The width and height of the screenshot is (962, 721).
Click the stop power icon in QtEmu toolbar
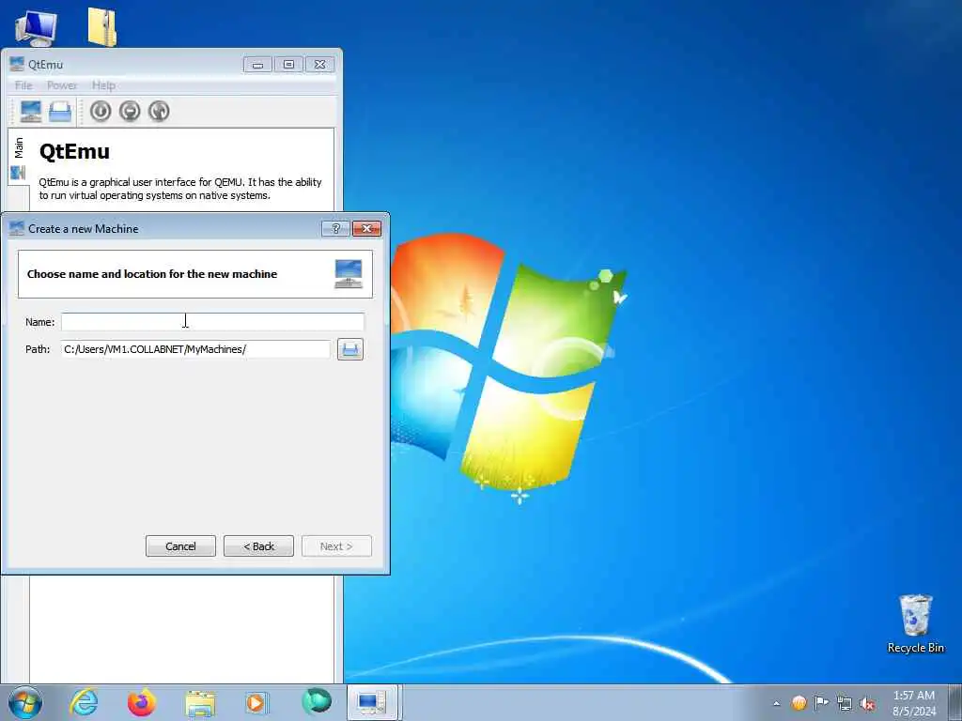130,111
